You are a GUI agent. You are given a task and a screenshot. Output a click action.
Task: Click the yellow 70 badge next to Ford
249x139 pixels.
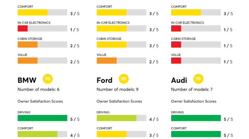point(123,79)
